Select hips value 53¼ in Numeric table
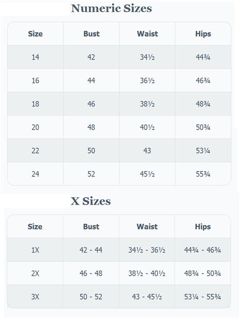This screenshot has height=319, width=245. coord(203,151)
